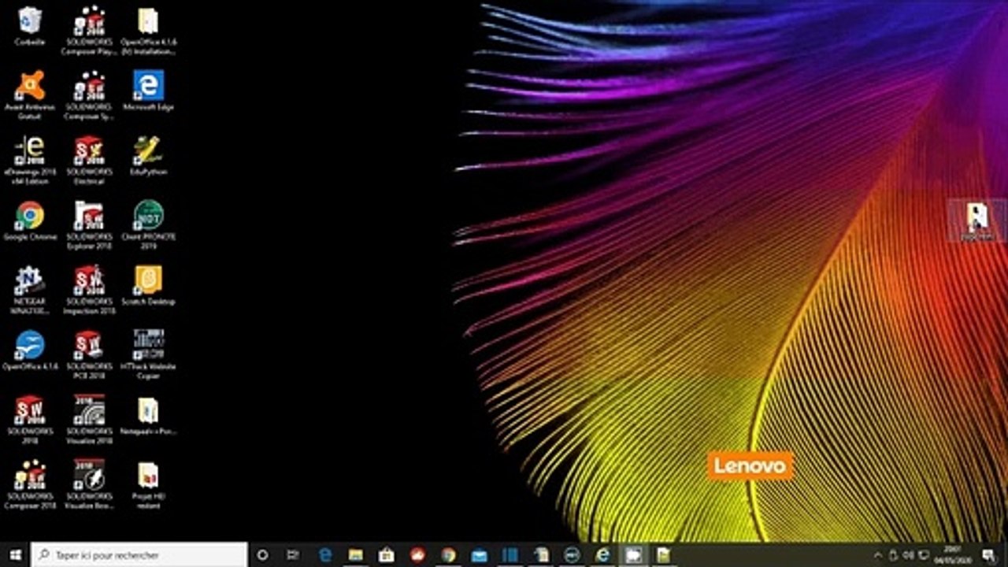The height and width of the screenshot is (567, 1008).
Task: Select the SOLIDWORKS Visualize Boost shortcut
Action: [89, 485]
